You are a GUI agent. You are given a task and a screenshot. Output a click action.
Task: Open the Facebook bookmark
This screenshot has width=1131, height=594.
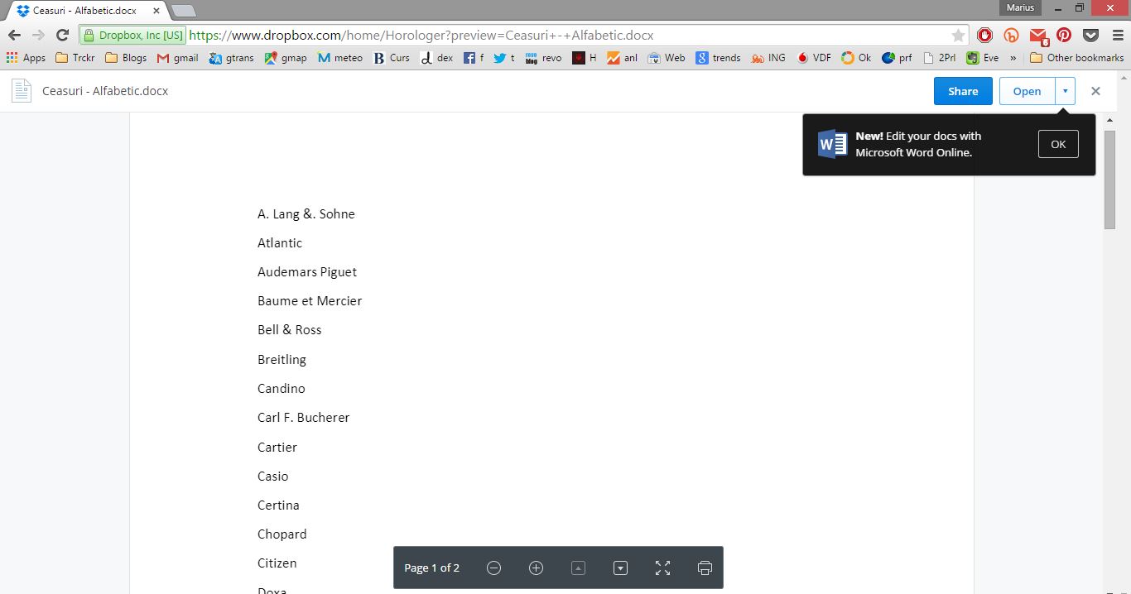point(474,58)
